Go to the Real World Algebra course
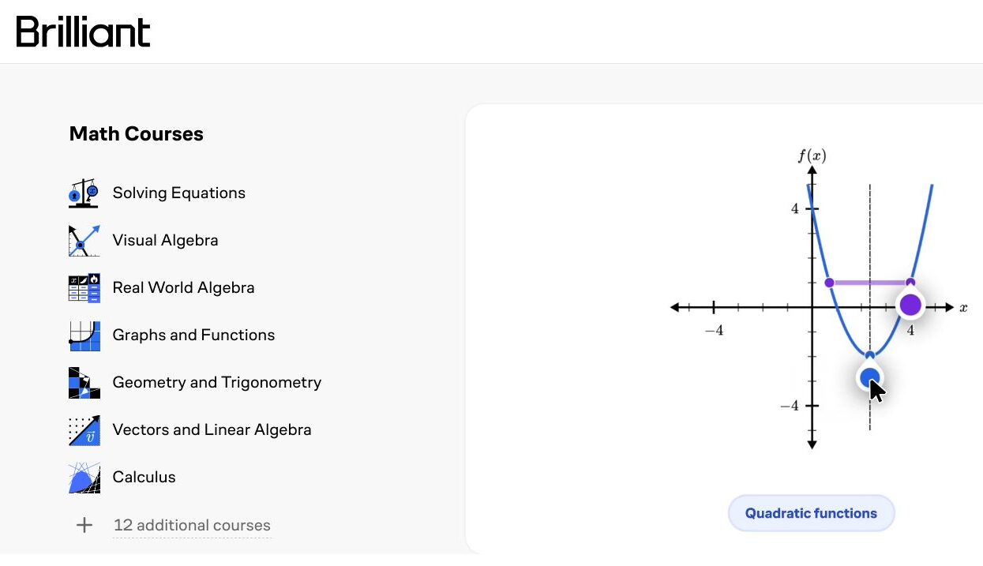 point(183,287)
